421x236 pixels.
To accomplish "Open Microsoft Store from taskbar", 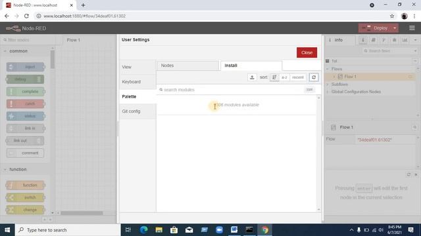I will pyautogui.click(x=174, y=230).
